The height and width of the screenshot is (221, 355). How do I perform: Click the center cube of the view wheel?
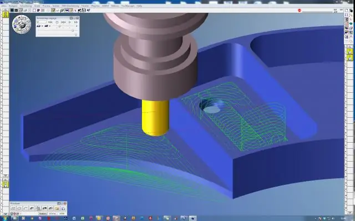(x=22, y=24)
